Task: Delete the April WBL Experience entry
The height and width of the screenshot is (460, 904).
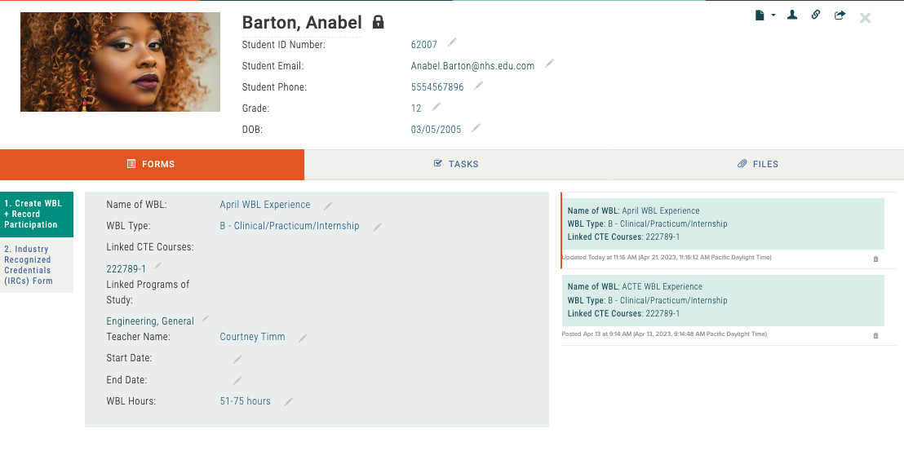Action: point(875,259)
